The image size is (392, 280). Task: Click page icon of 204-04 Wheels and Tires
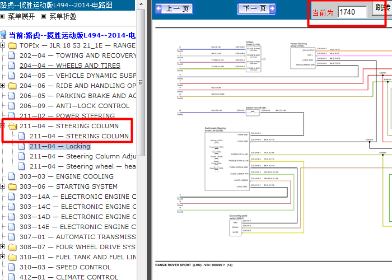click(x=12, y=66)
